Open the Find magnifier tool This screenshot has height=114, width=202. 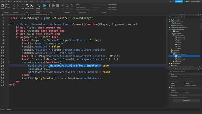click(x=23, y=5)
